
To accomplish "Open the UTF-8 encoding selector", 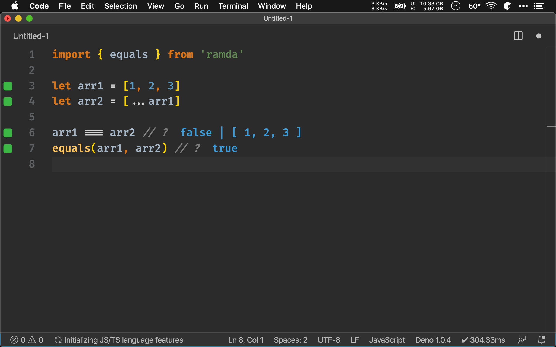I will click(329, 340).
